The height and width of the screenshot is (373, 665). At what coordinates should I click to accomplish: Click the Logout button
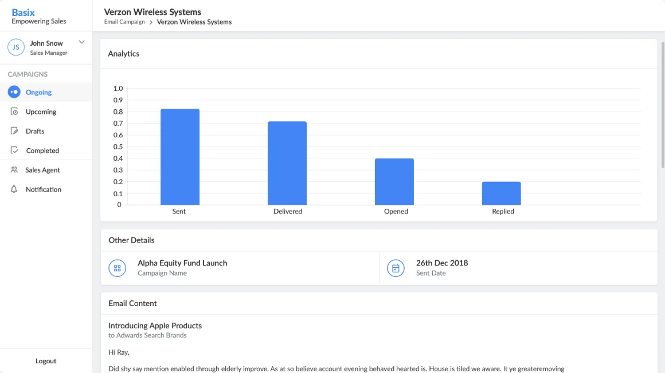(46, 361)
